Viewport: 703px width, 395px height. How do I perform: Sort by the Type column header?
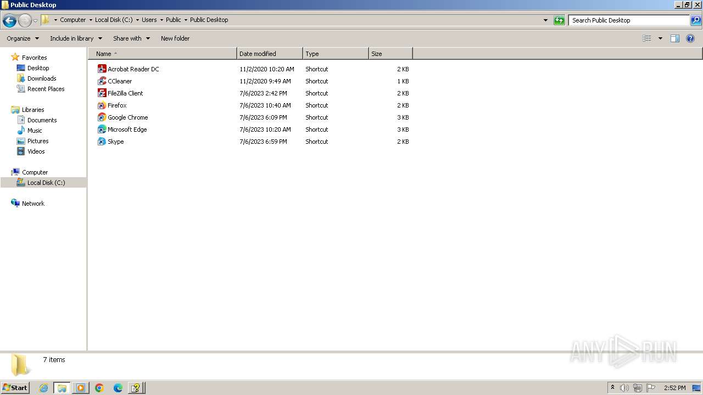[x=336, y=54]
